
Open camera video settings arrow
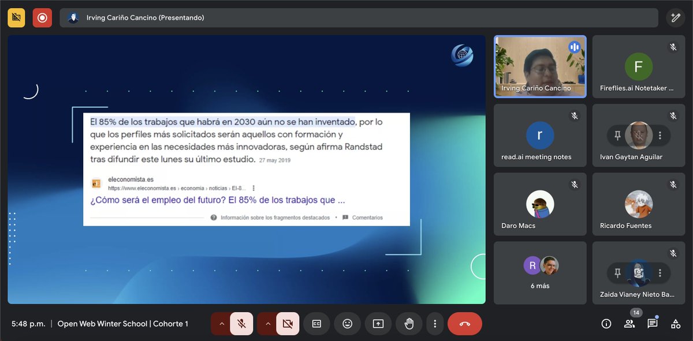point(268,324)
